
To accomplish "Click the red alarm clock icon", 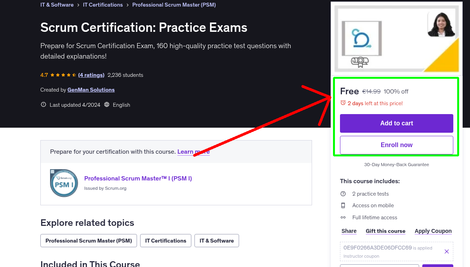I will [x=343, y=102].
